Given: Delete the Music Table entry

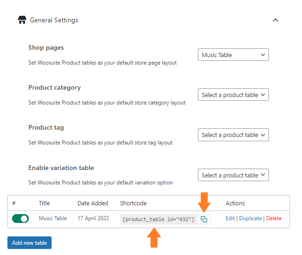Looking at the screenshot, I should [x=274, y=218].
